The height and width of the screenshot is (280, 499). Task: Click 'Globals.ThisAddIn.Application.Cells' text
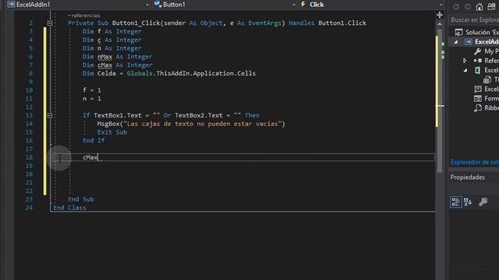[191, 74]
